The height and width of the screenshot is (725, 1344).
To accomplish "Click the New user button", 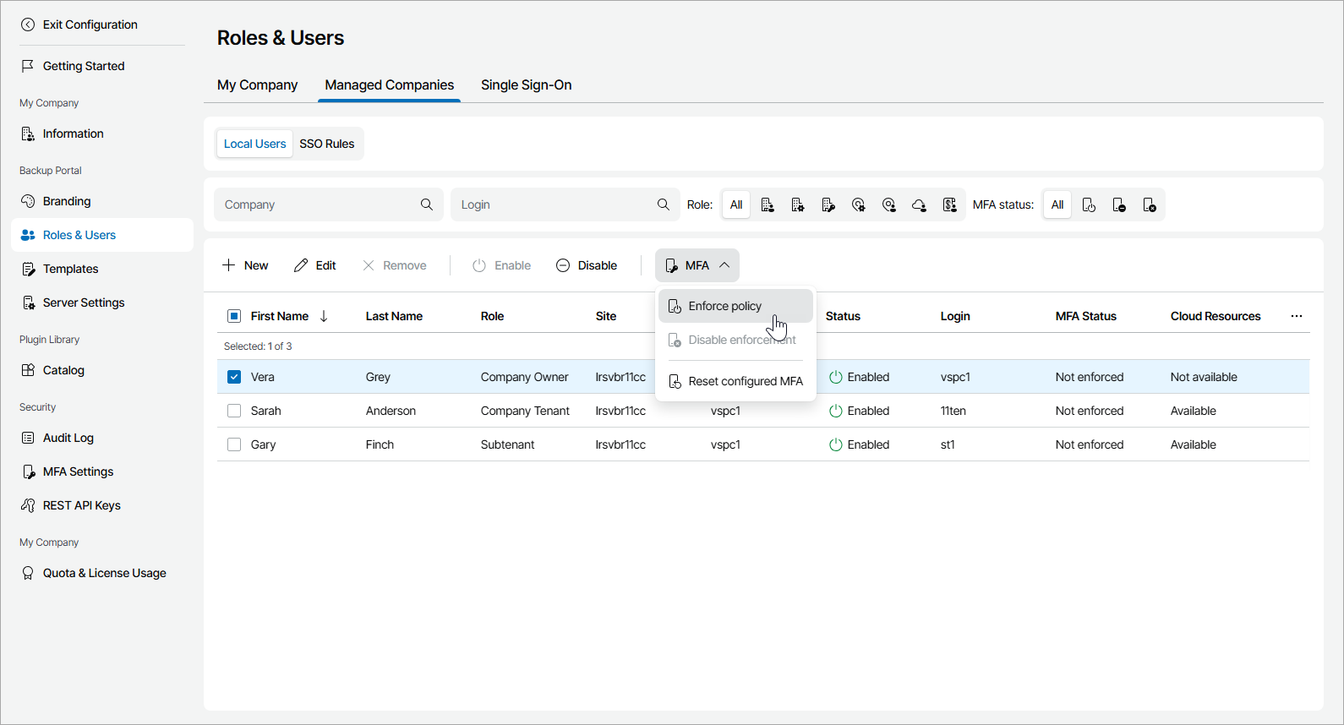I will (245, 265).
